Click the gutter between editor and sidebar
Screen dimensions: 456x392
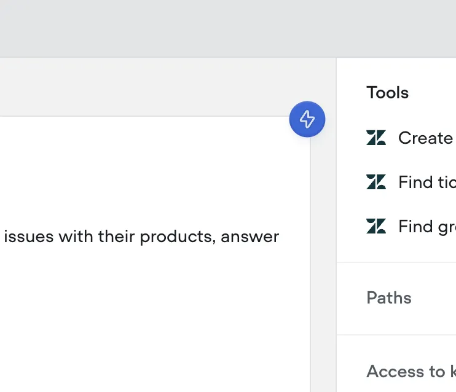point(323,262)
